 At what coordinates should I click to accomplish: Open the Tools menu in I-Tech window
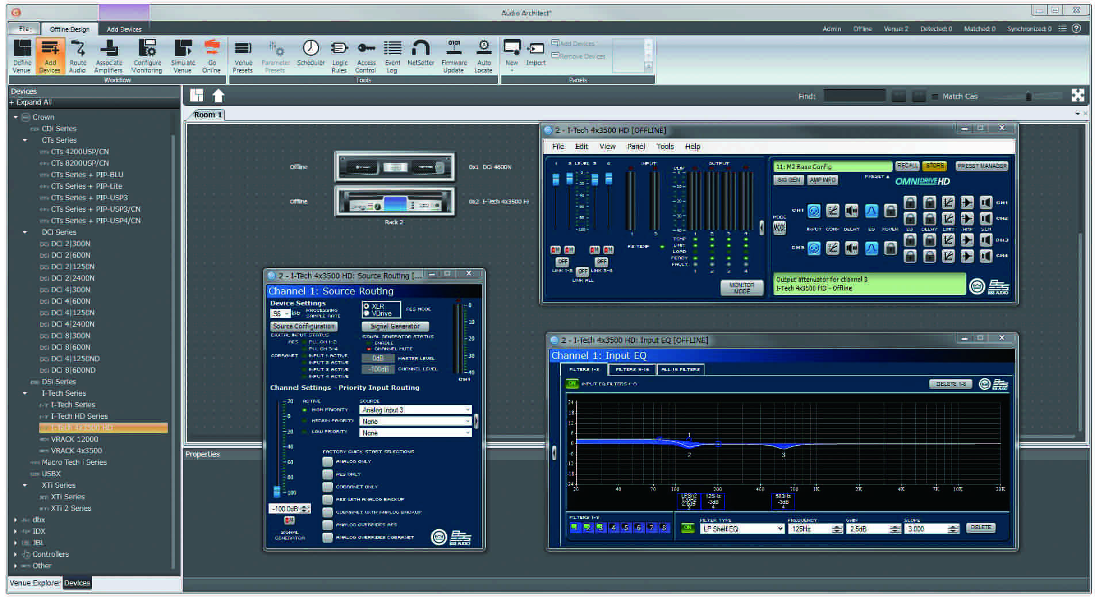coord(665,146)
